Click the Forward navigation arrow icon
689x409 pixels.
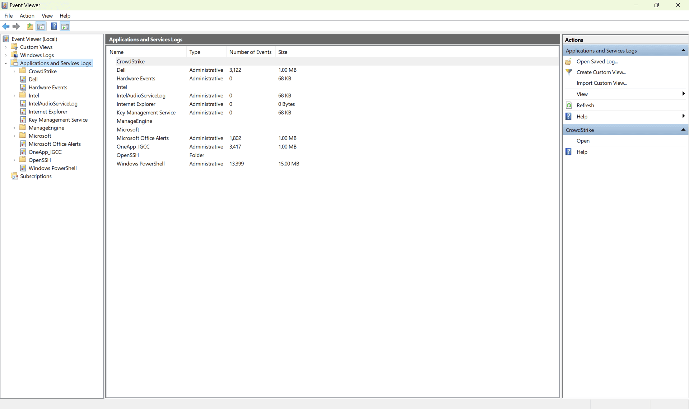tap(16, 26)
